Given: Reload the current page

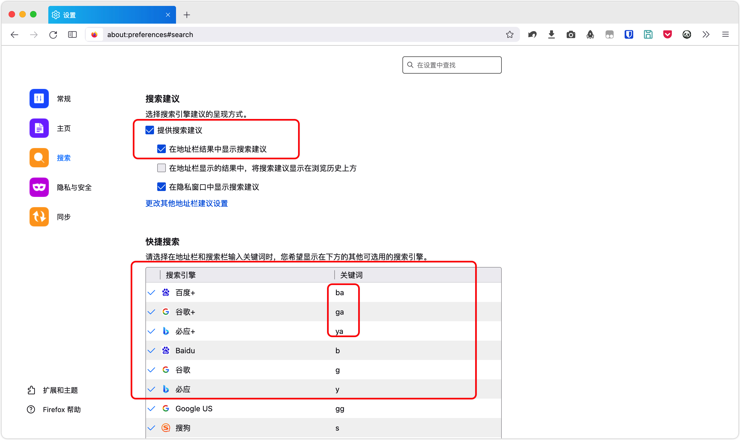Looking at the screenshot, I should (53, 34).
